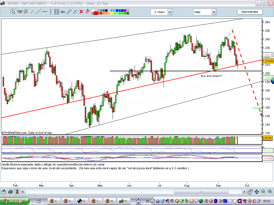Select the alert bell tool
274x205 pixels.
click(x=19, y=11)
